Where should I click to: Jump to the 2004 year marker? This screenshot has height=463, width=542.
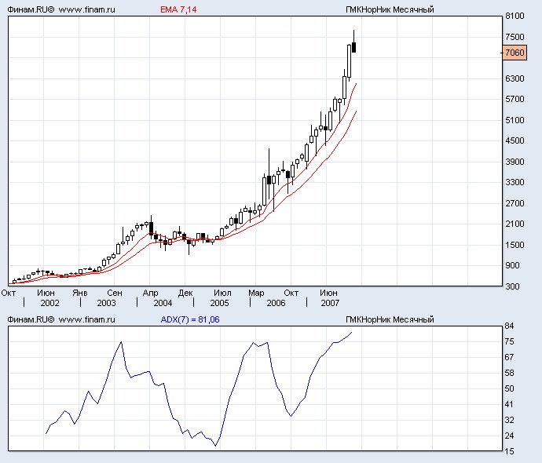click(163, 302)
